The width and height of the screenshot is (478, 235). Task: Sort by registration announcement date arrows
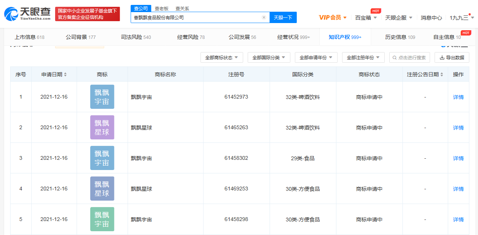coord(442,75)
